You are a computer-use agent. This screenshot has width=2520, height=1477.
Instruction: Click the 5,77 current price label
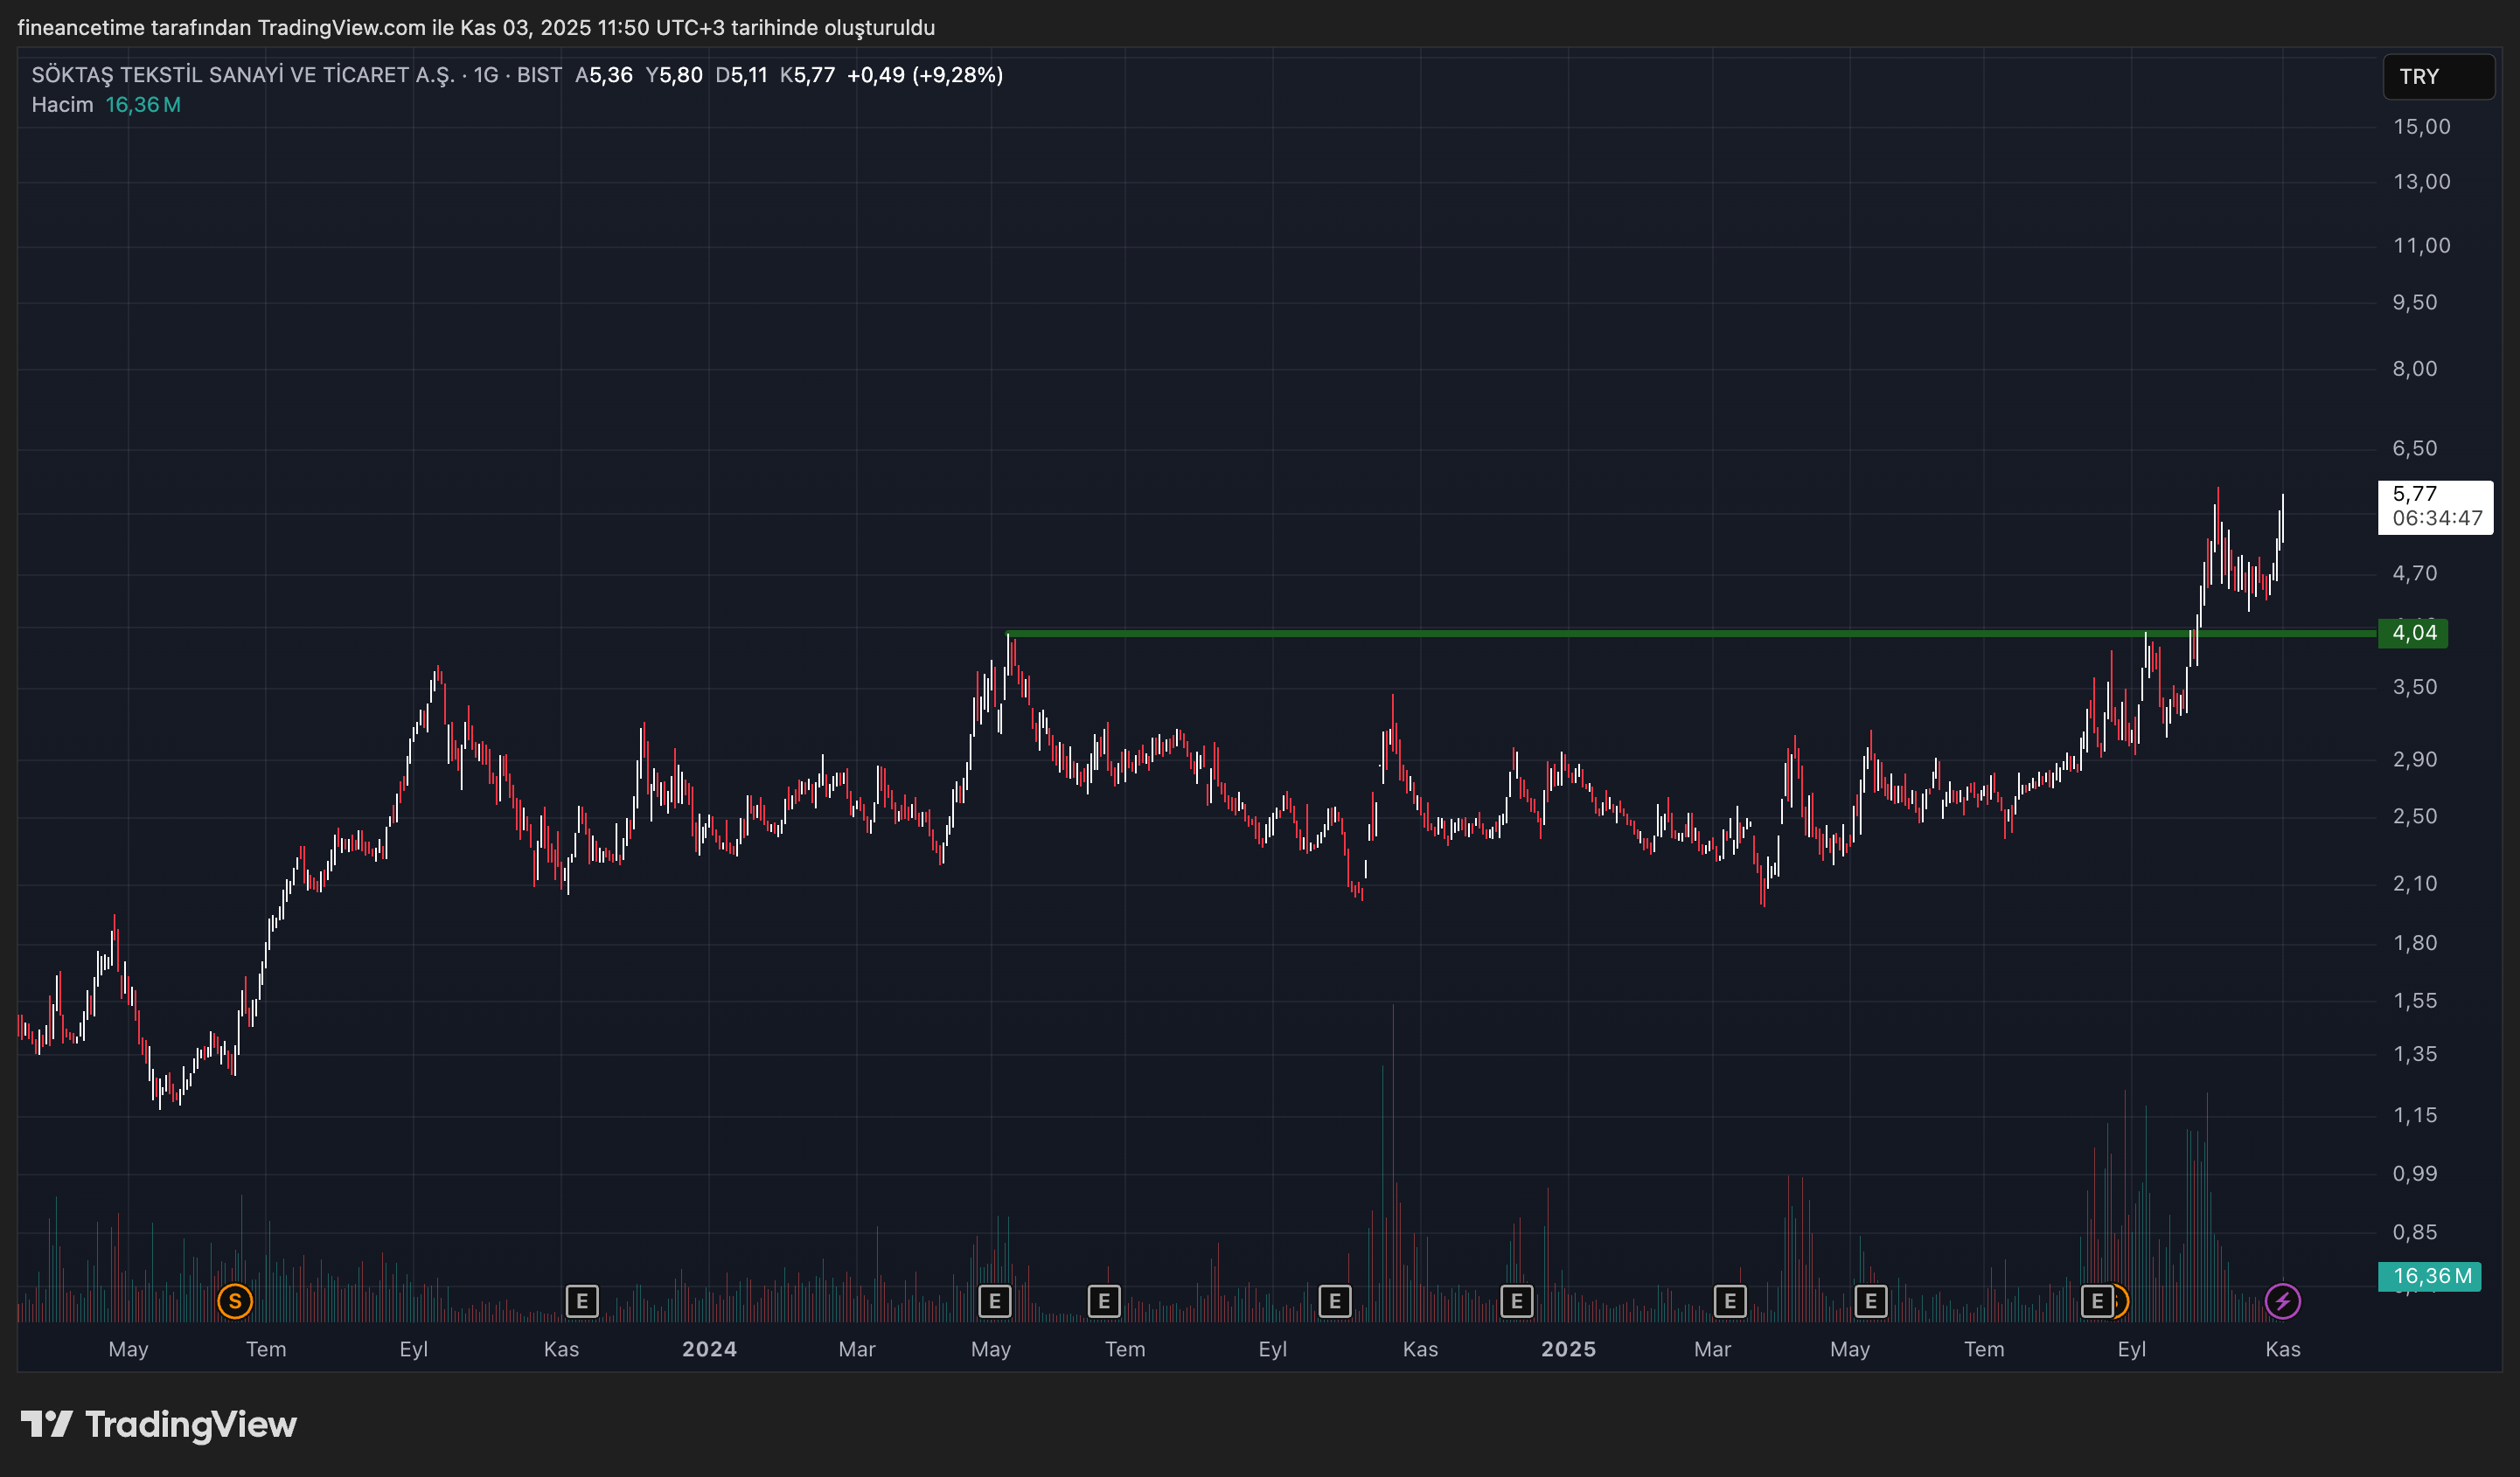click(x=2435, y=507)
